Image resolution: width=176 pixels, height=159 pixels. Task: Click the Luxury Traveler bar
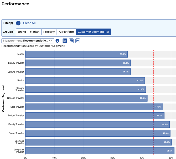[x=78, y=63]
